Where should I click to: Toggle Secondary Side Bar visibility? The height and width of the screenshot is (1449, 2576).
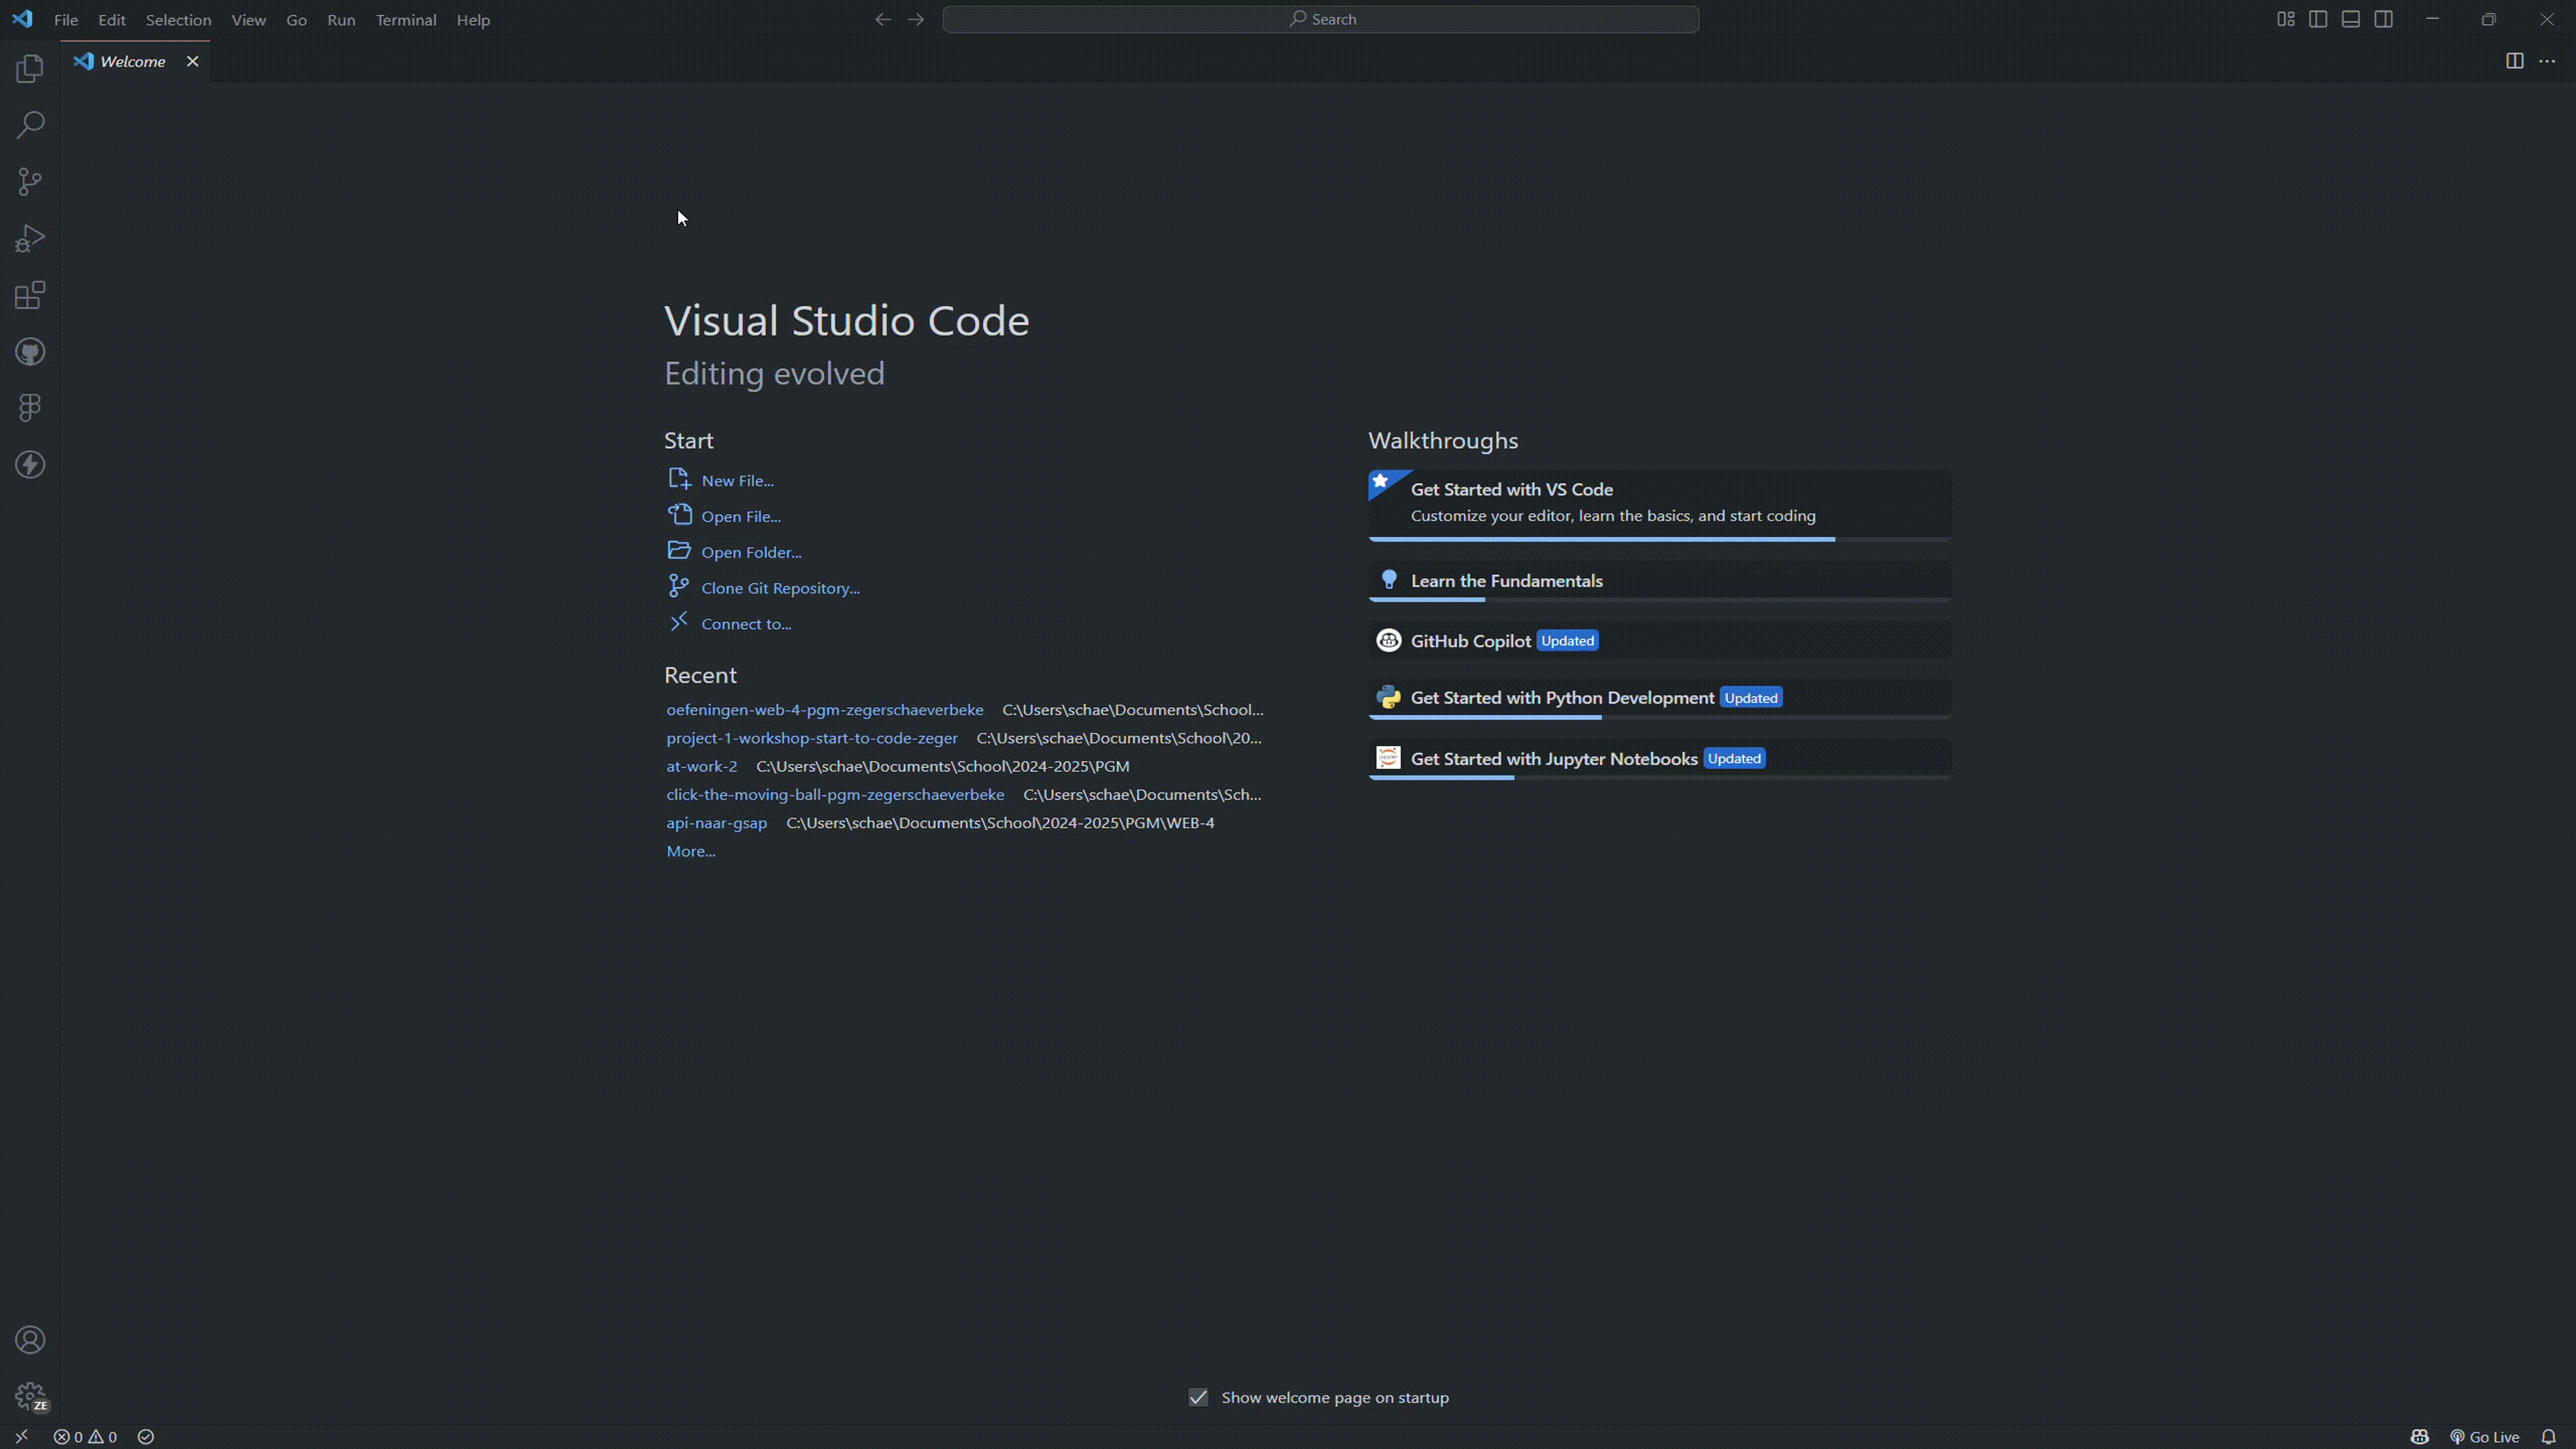click(2384, 19)
